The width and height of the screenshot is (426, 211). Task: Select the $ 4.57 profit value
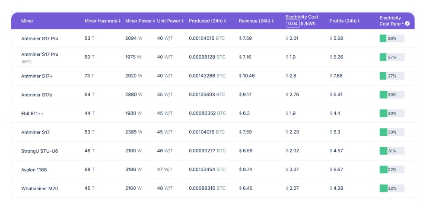coord(336,150)
